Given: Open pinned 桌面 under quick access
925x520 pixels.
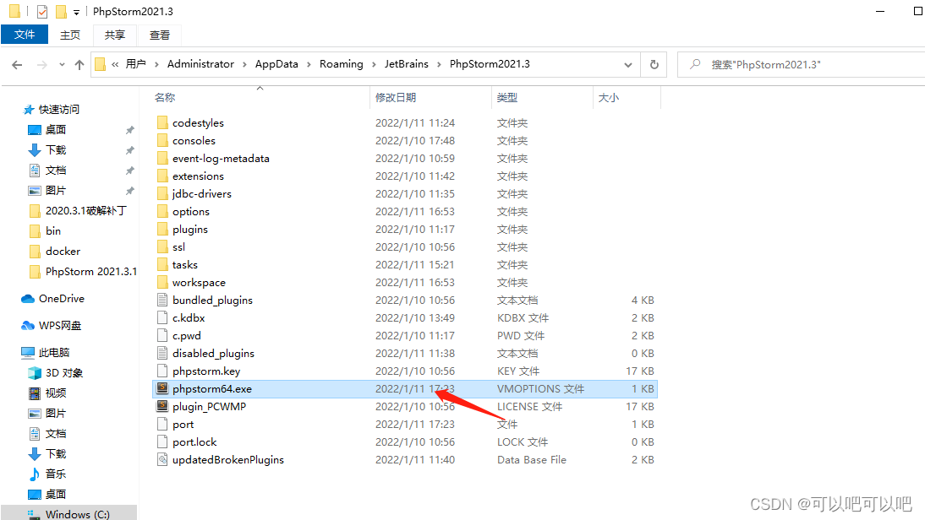Looking at the screenshot, I should (x=56, y=129).
